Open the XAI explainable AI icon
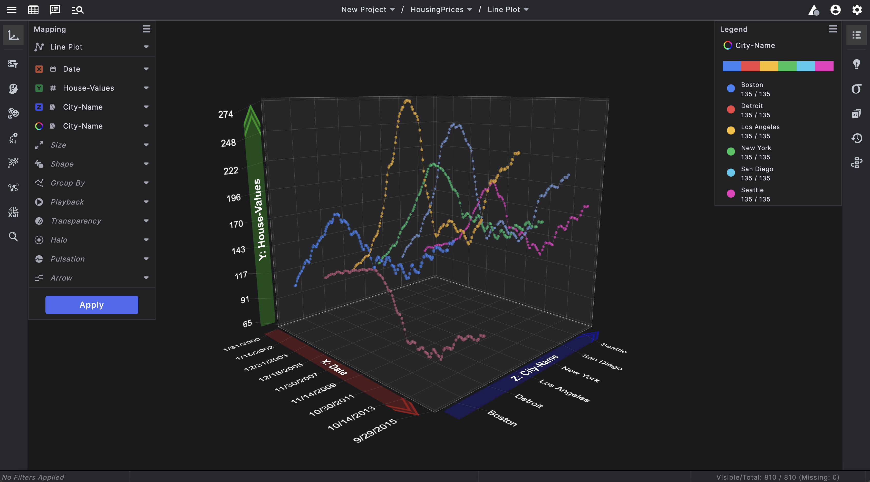 click(x=14, y=212)
